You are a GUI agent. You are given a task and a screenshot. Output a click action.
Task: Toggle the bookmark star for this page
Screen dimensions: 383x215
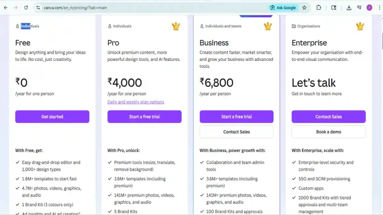pos(304,7)
